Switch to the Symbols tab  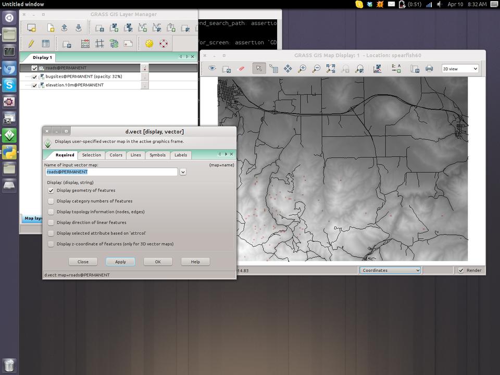(x=157, y=155)
